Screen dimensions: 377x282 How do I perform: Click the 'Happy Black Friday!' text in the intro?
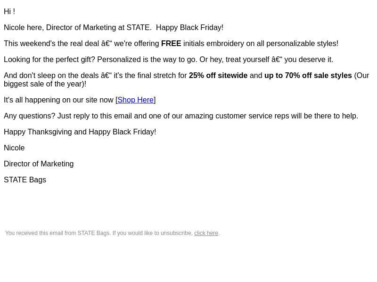pyautogui.click(x=189, y=28)
